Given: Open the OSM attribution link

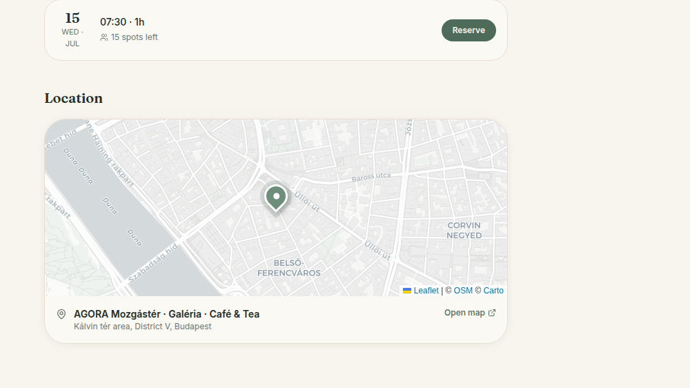Looking at the screenshot, I should pyautogui.click(x=463, y=291).
